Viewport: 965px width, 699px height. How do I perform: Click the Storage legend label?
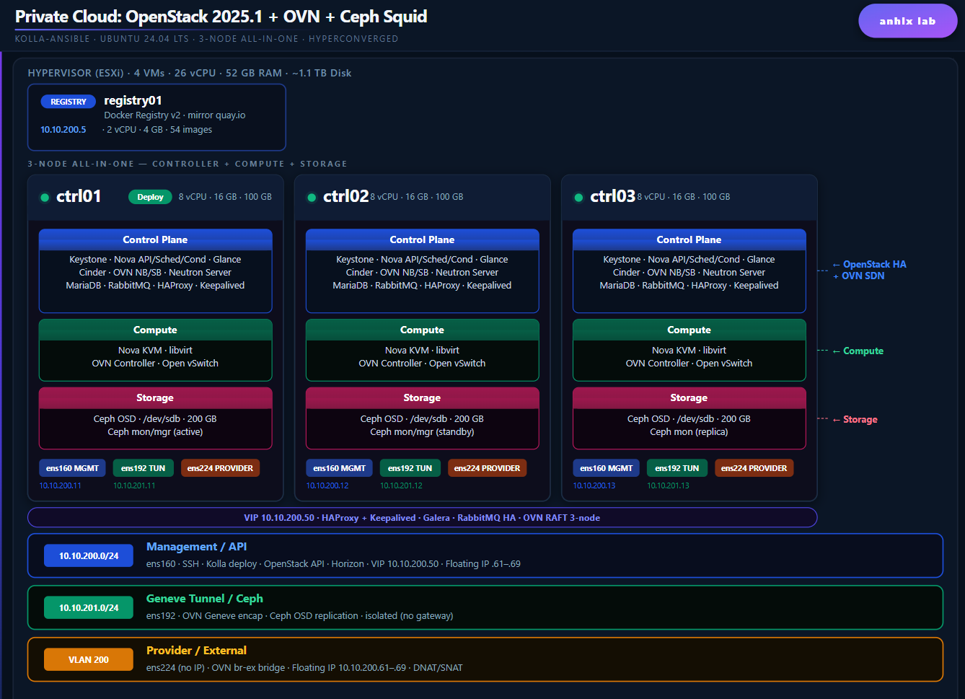[855, 420]
